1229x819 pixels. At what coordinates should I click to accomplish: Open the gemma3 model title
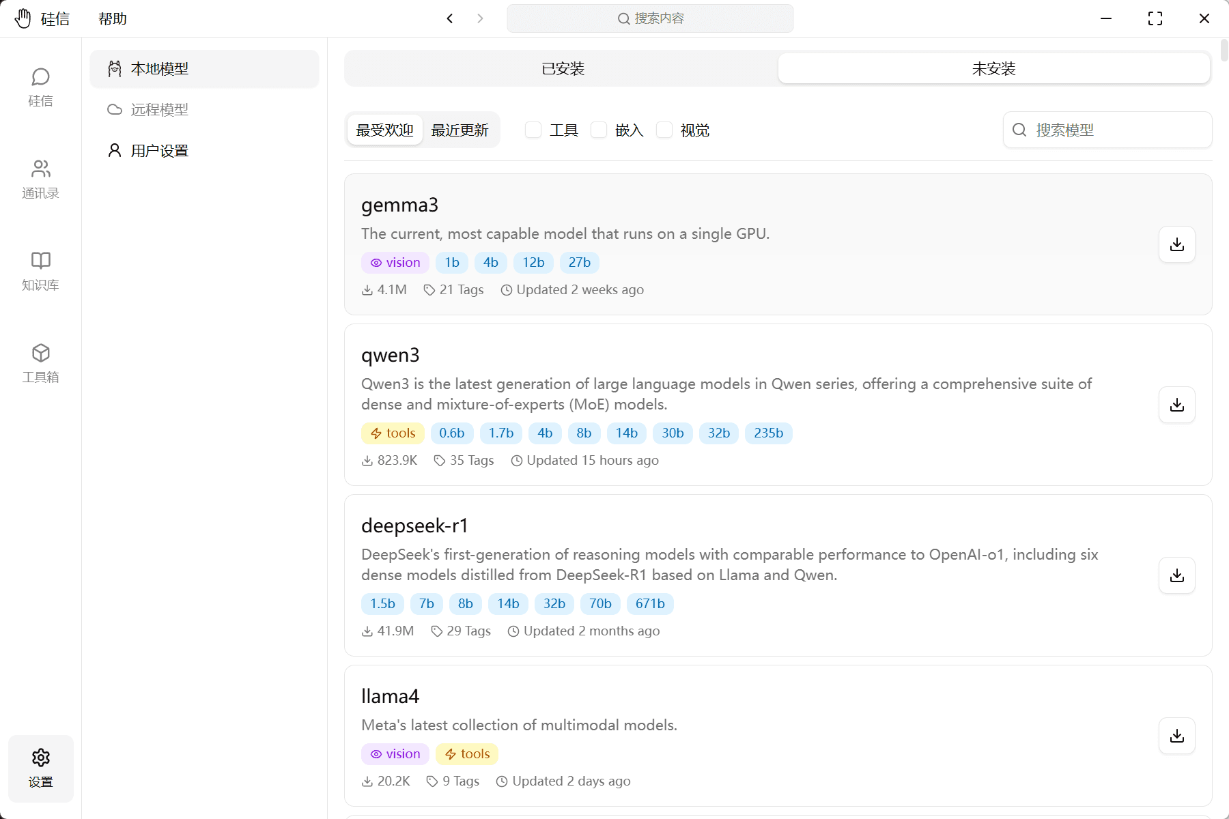pyautogui.click(x=399, y=205)
